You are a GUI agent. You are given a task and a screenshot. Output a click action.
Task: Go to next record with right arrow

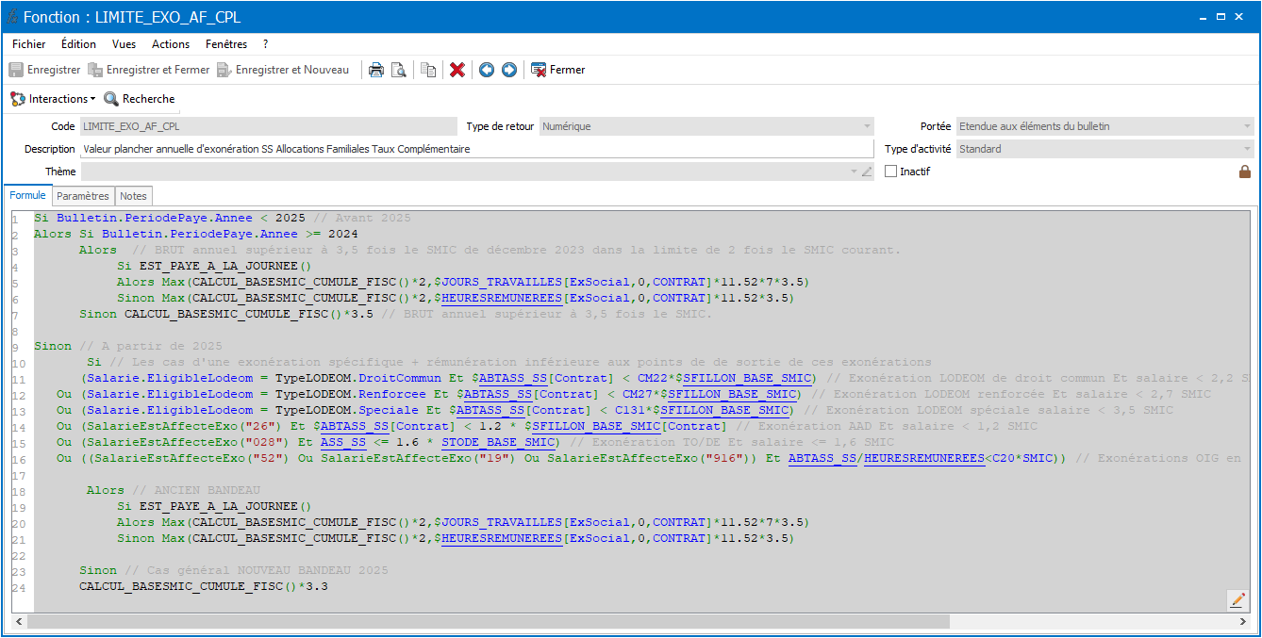[509, 70]
